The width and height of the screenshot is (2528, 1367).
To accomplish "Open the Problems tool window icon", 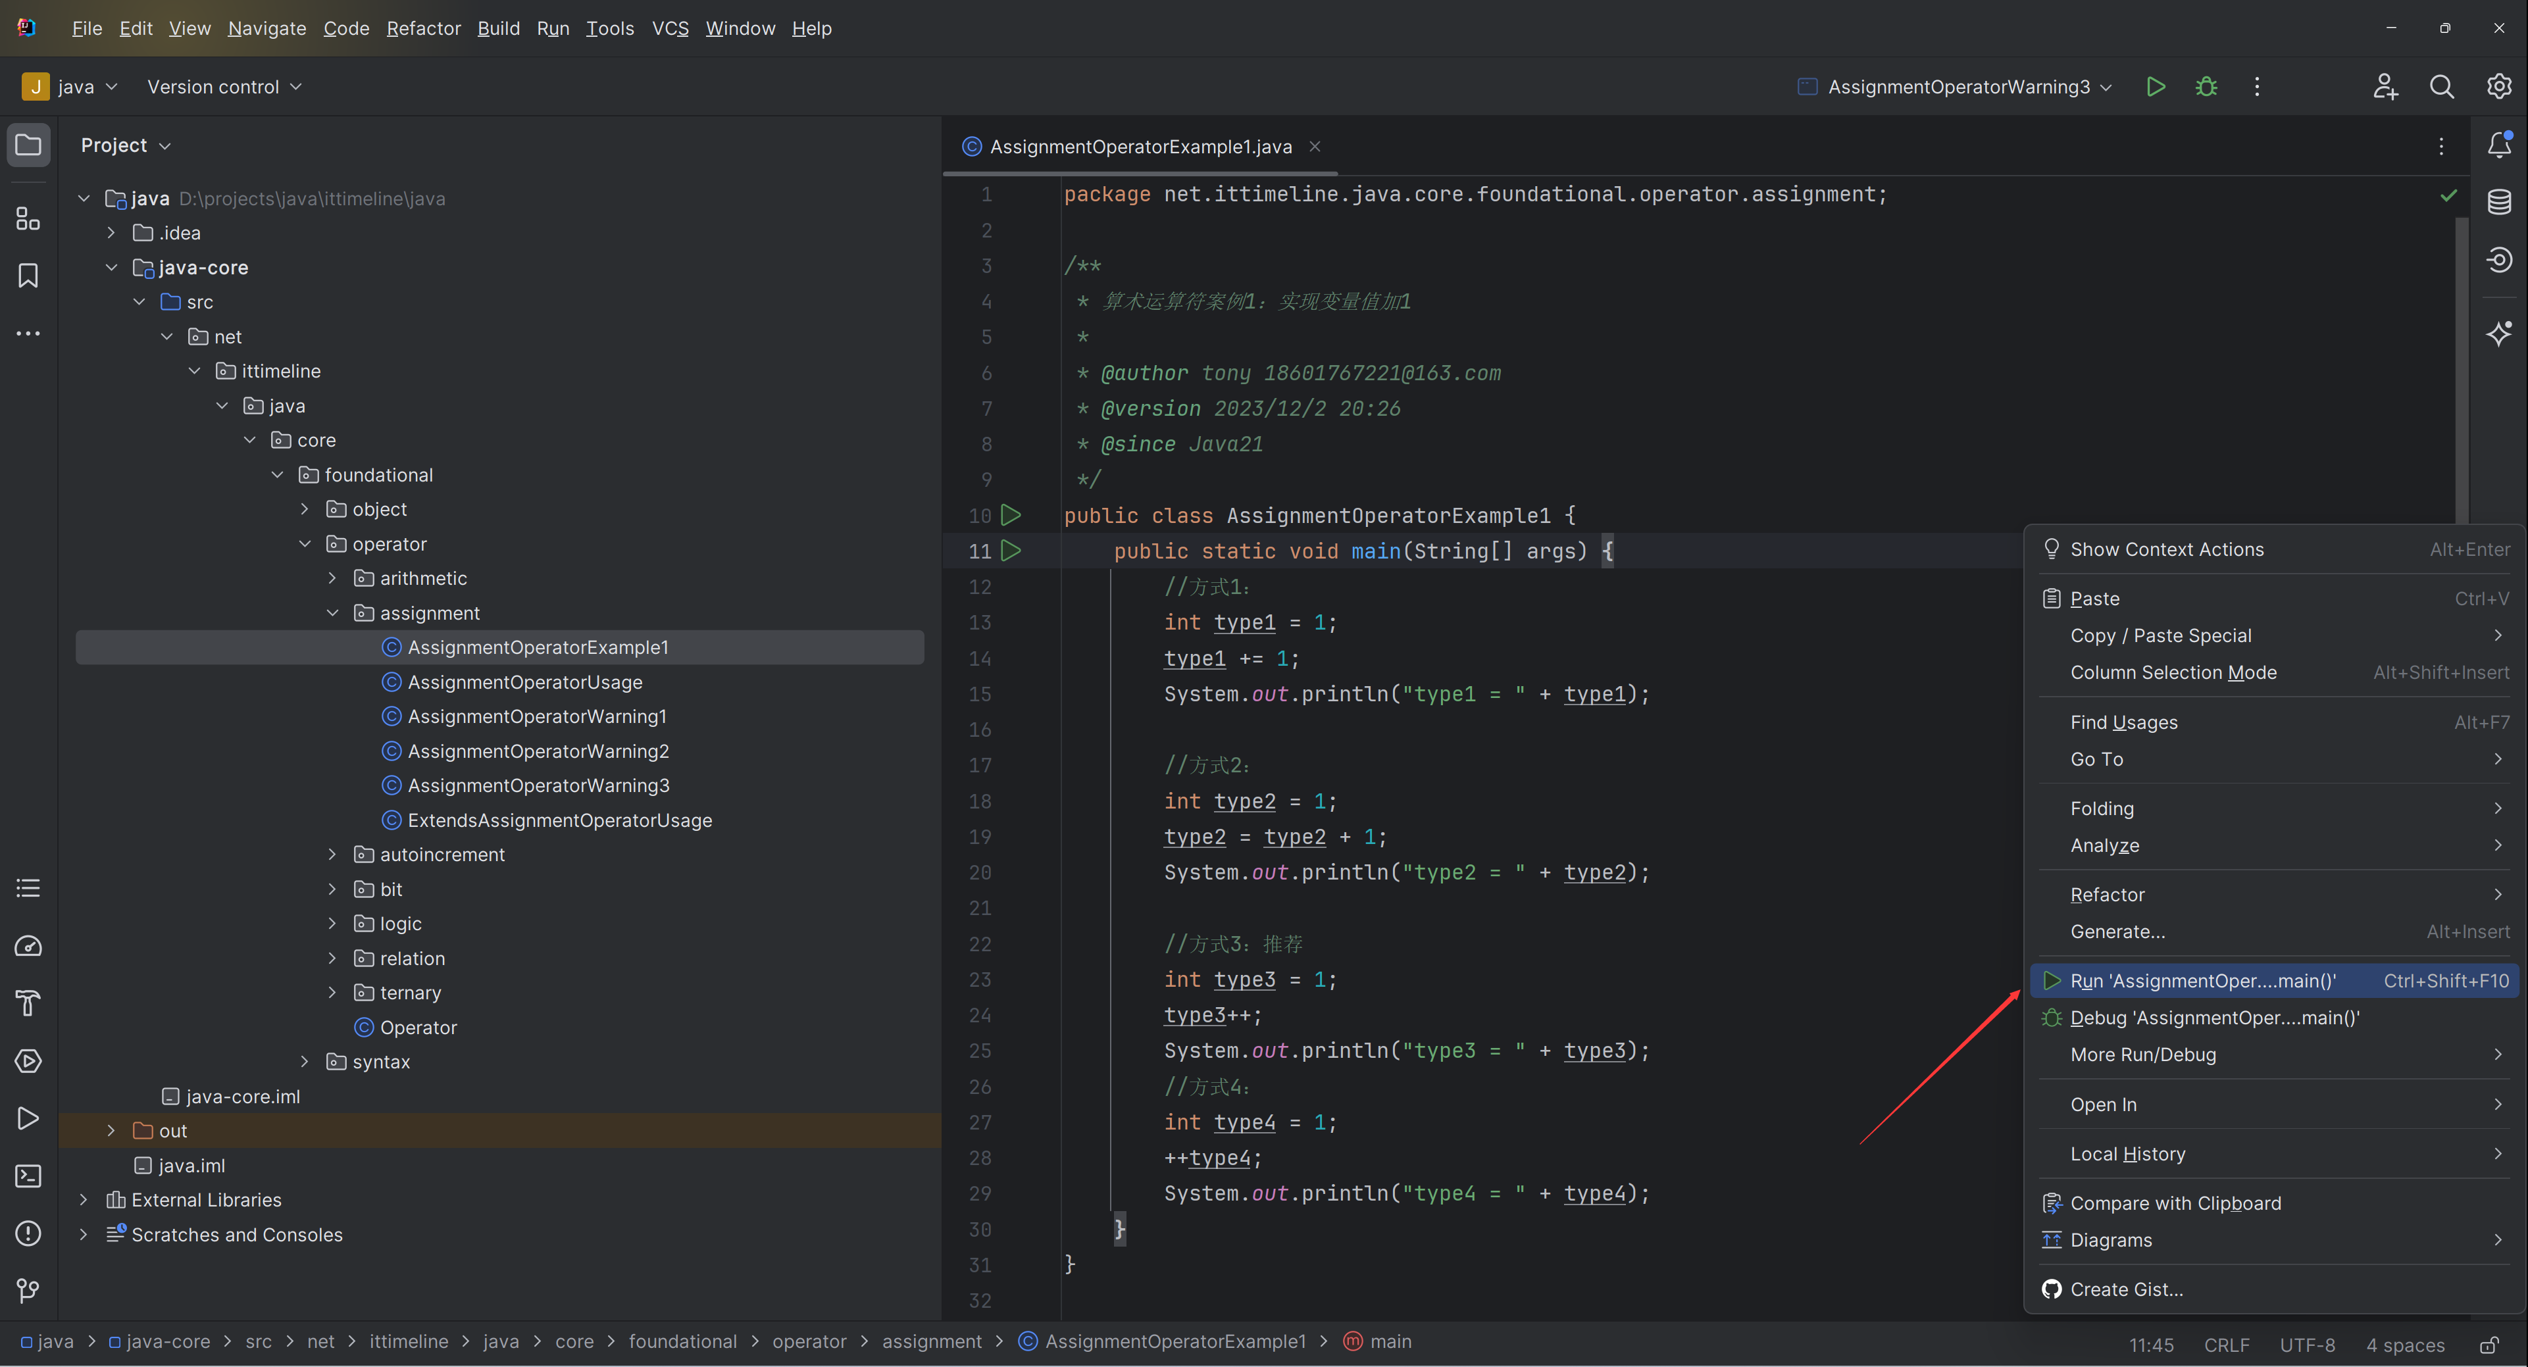I will [x=28, y=1233].
